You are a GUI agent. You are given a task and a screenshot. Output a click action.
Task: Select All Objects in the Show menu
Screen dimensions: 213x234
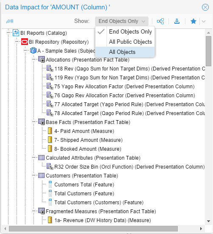click(x=125, y=52)
